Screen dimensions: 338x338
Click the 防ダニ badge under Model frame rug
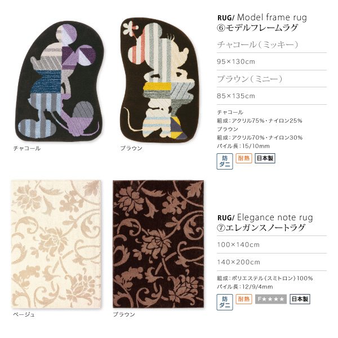(225, 161)
